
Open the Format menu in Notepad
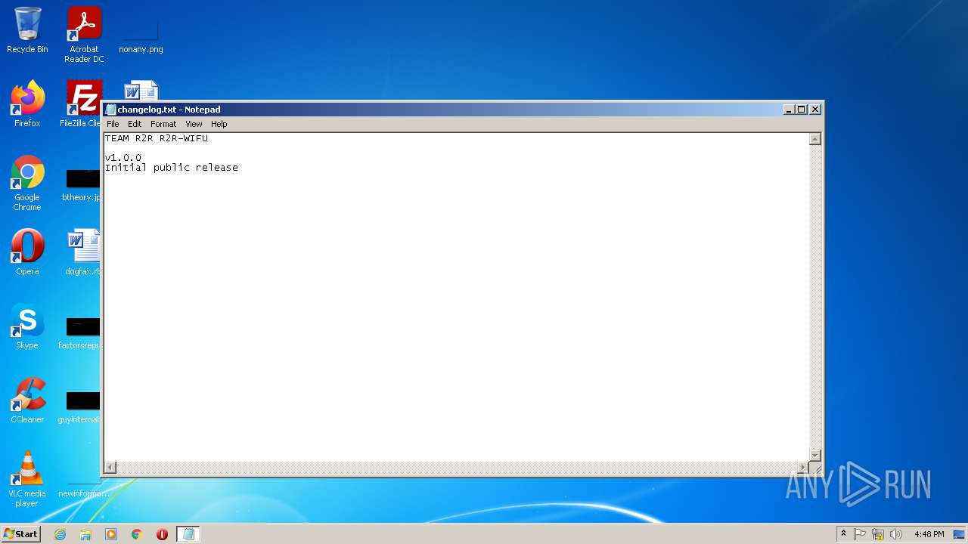point(163,124)
